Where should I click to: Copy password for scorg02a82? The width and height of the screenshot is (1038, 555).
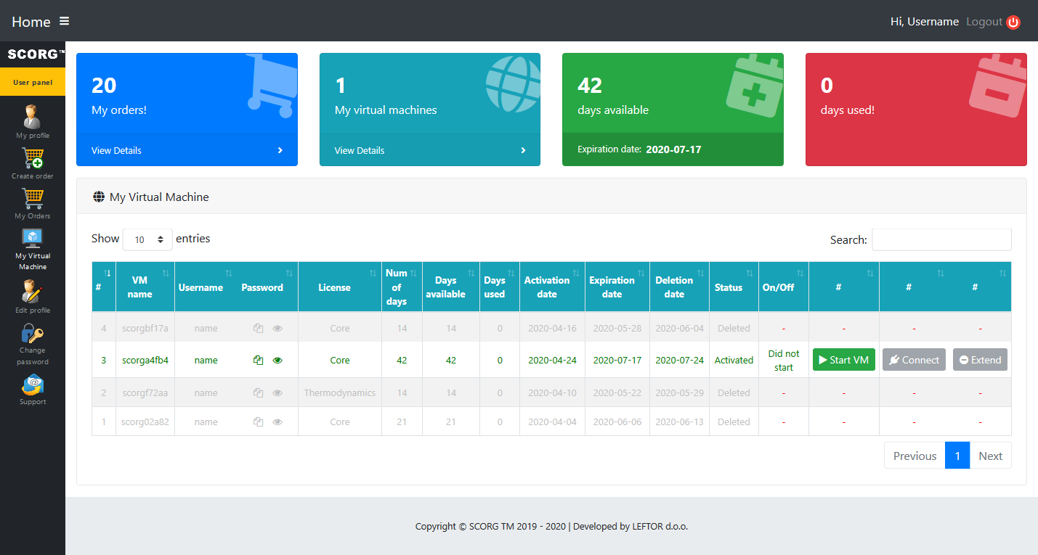pos(258,422)
